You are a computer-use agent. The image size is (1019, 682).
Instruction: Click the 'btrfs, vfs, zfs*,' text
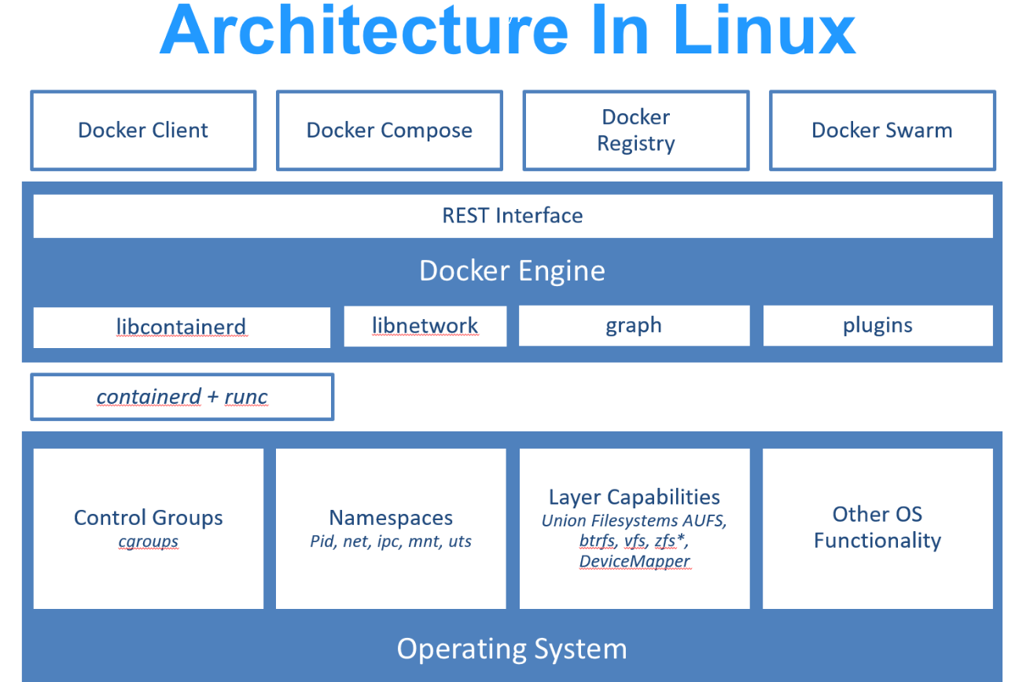pos(635,541)
